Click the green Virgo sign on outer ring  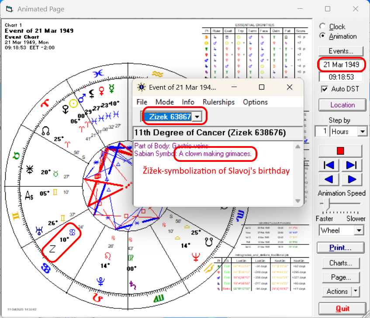coord(159,299)
